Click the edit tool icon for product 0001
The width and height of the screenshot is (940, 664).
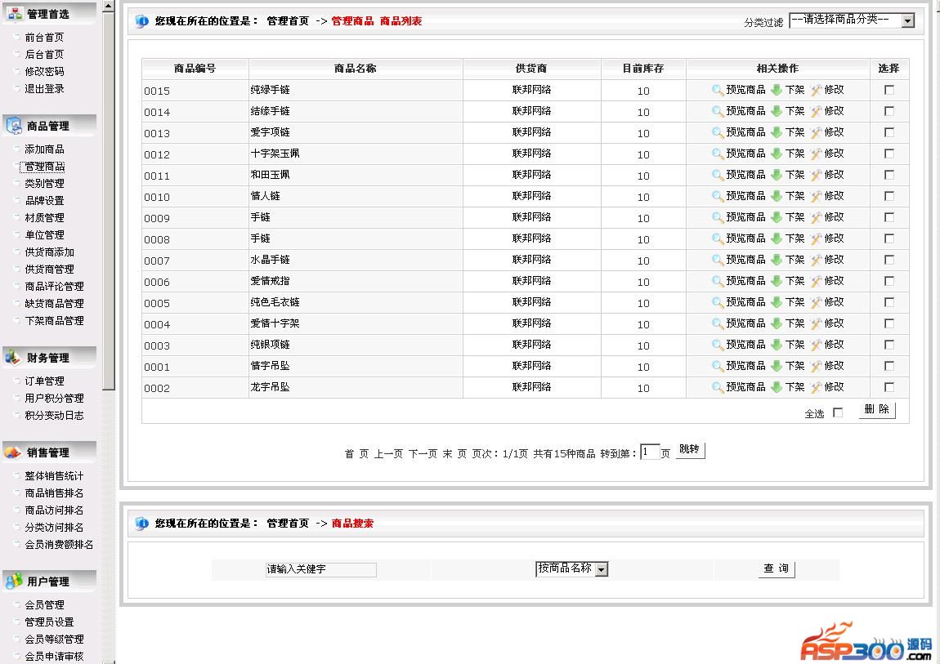pyautogui.click(x=816, y=367)
